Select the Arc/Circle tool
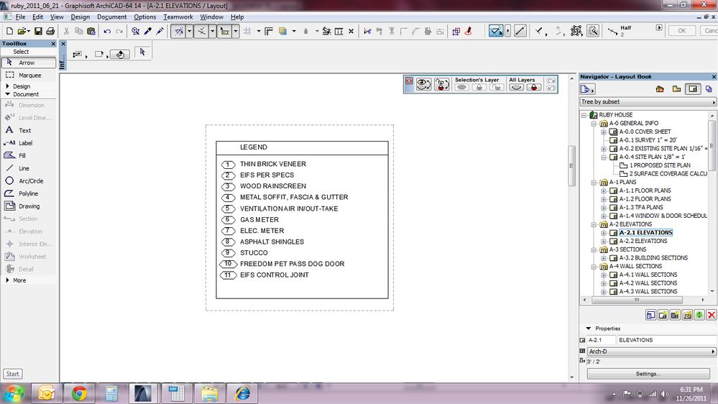 29,181
